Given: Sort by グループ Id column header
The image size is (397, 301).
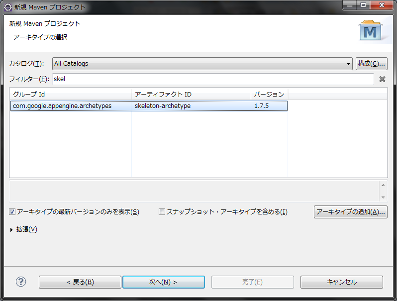Looking at the screenshot, I should (x=70, y=95).
